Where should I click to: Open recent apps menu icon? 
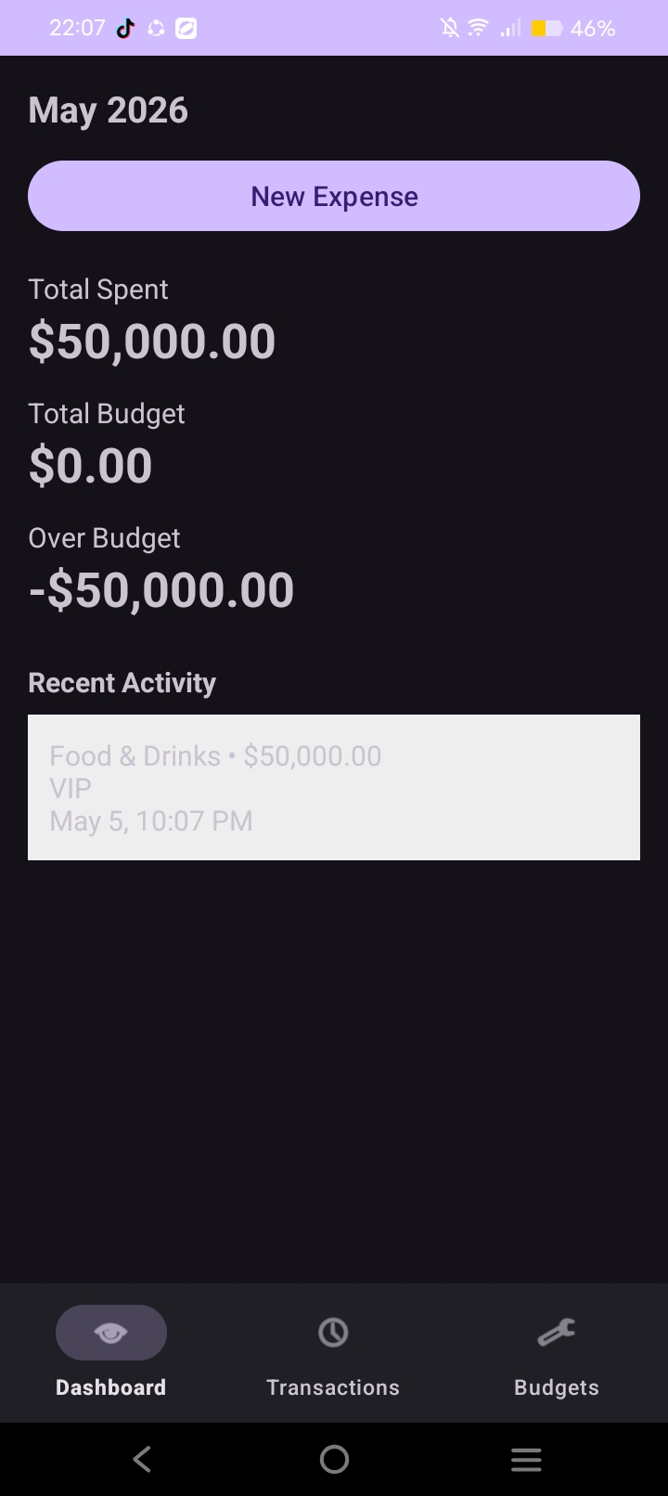526,1459
